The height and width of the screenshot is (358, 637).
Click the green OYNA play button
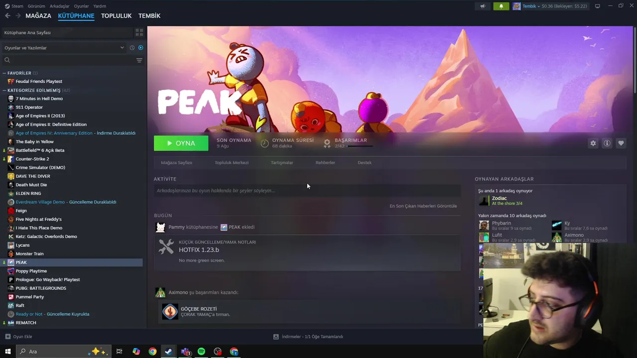tap(181, 143)
